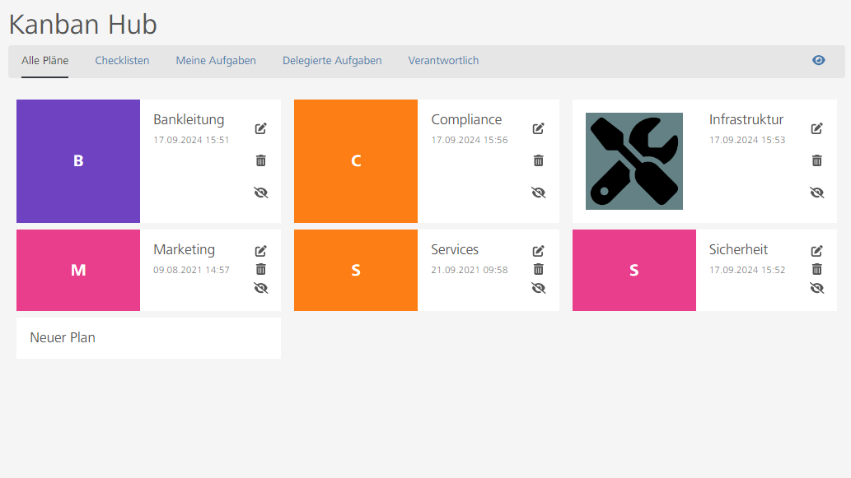
Task: Delete the Bankleitung plan
Action: (x=261, y=160)
